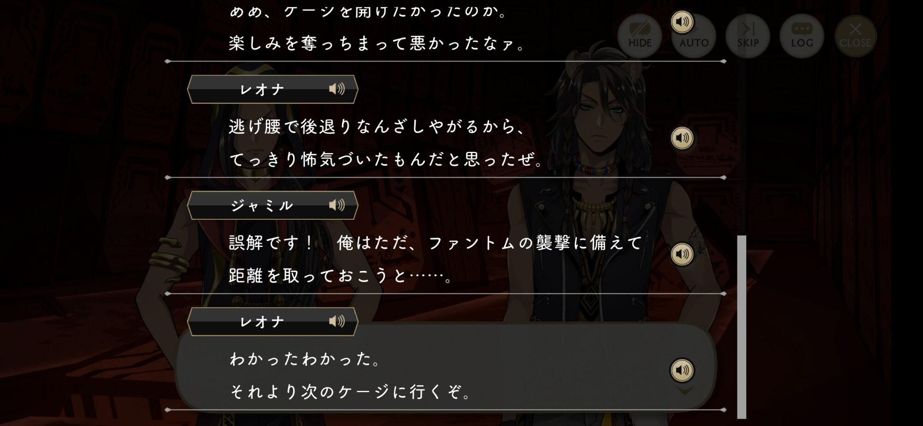Click the down arrow in highlighted dialogue
923x426 pixels.
pyautogui.click(x=684, y=391)
